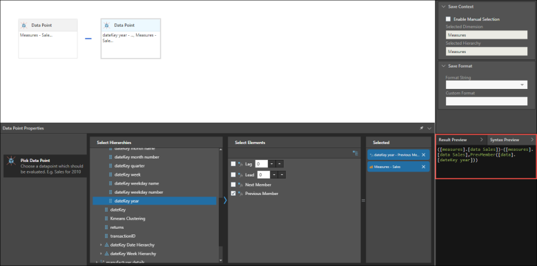The image size is (537, 266).
Task: Click the pyramid icon of dateKey Date Hierarchy
Action: click(106, 245)
